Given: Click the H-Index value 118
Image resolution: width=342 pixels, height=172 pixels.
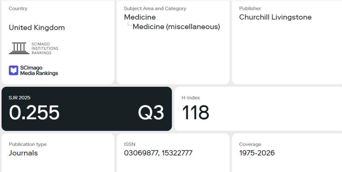Looking at the screenshot, I should pyautogui.click(x=195, y=112).
